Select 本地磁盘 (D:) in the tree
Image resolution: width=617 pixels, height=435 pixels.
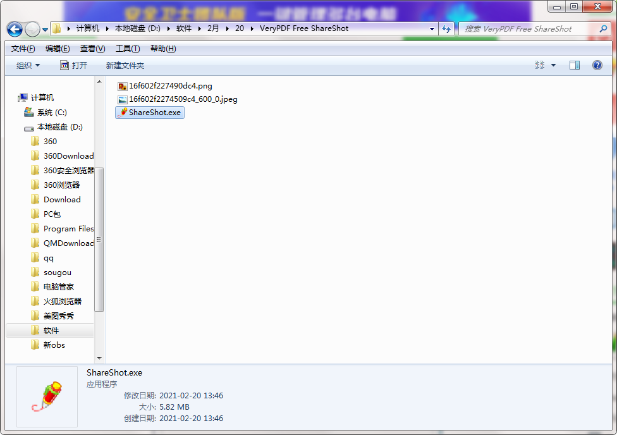click(x=60, y=126)
